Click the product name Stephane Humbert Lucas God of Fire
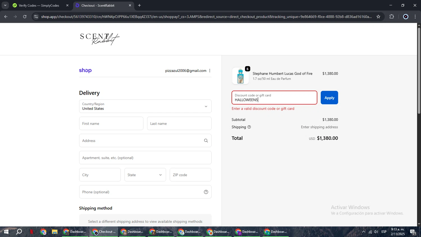 [x=282, y=74]
